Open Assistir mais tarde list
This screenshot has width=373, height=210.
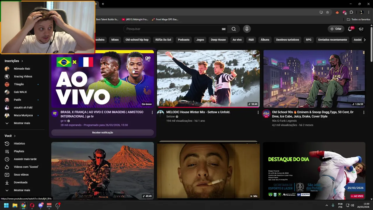(25, 159)
